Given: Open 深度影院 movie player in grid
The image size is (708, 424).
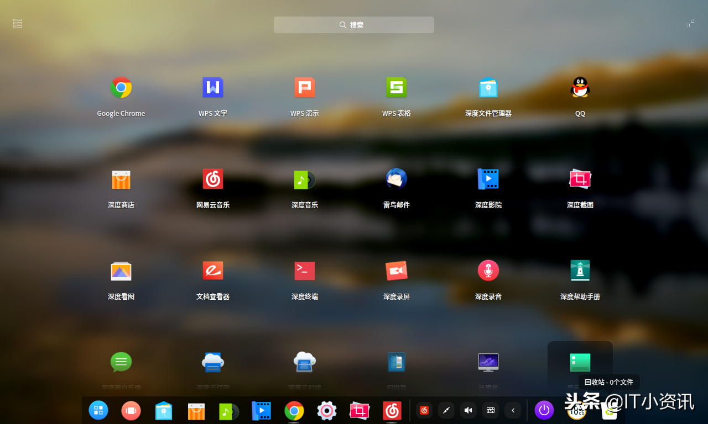Looking at the screenshot, I should (x=488, y=179).
